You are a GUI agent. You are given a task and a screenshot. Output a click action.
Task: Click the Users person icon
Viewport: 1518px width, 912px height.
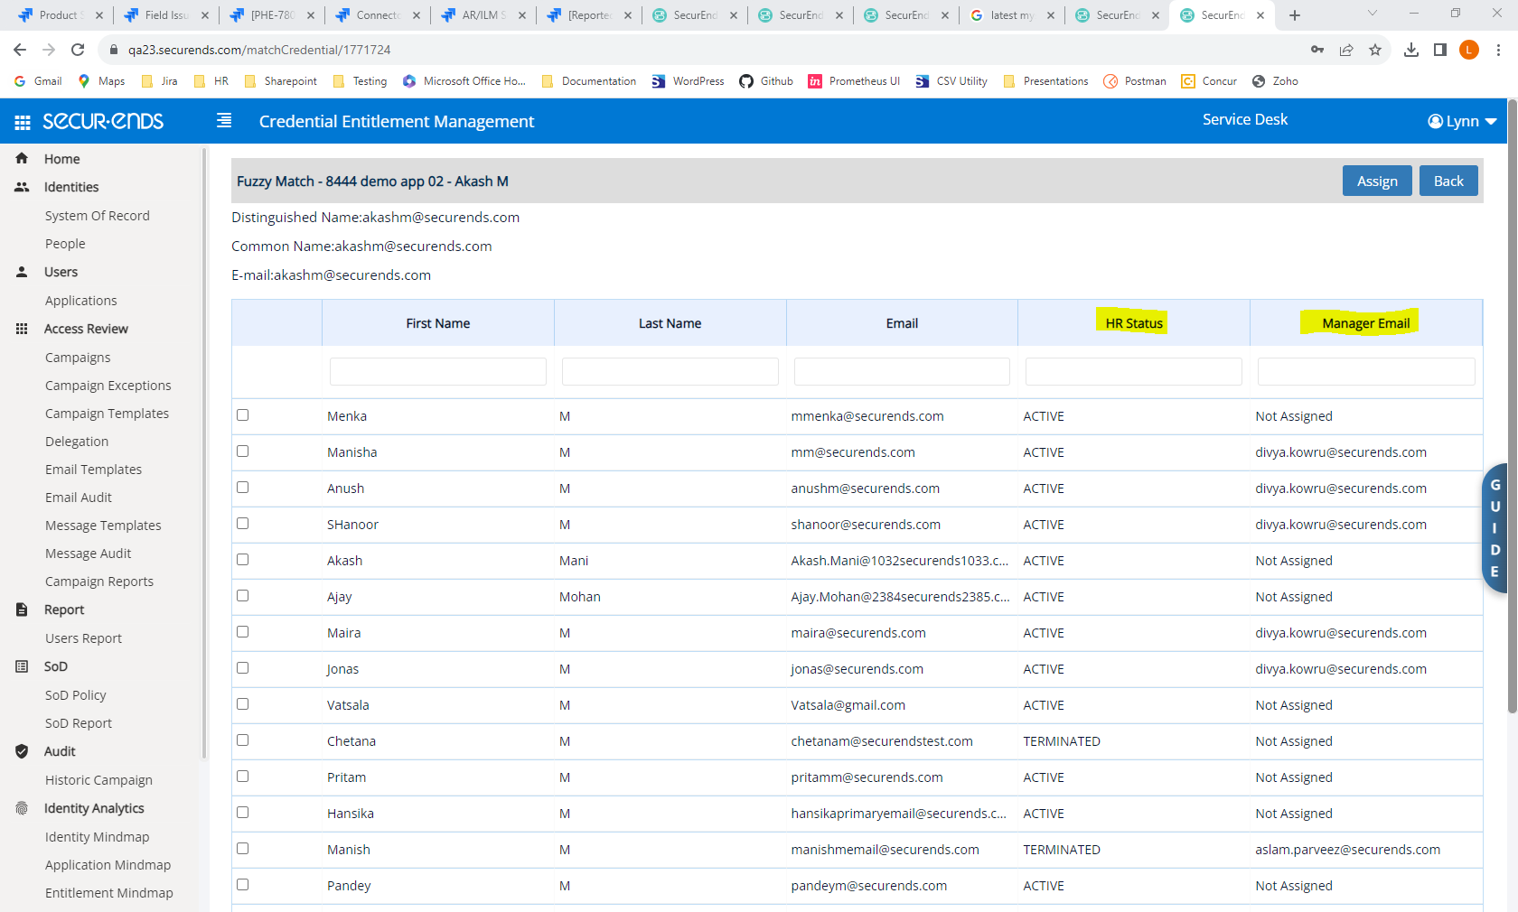tap(21, 272)
